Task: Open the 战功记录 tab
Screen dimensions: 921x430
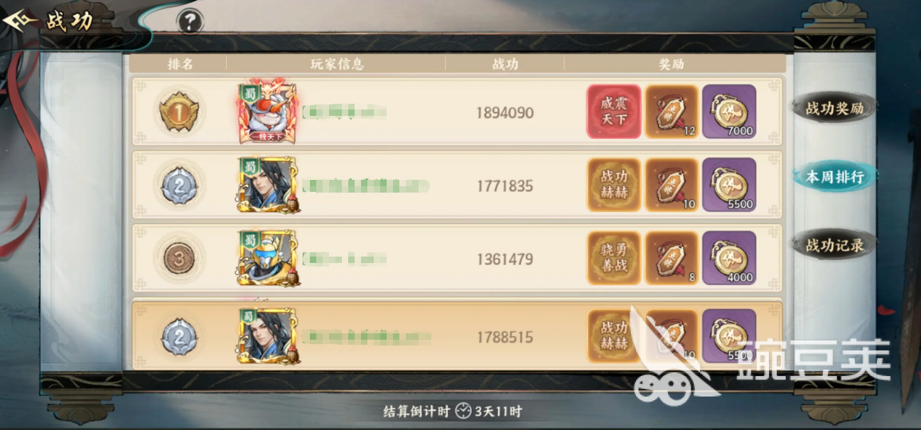Action: coord(834,246)
